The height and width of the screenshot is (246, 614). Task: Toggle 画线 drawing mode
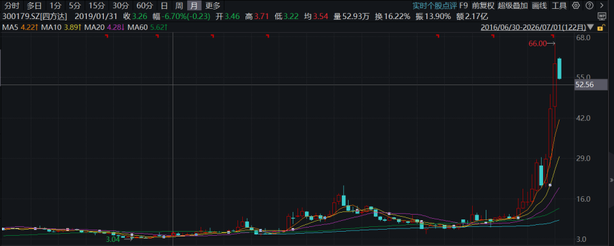539,5
